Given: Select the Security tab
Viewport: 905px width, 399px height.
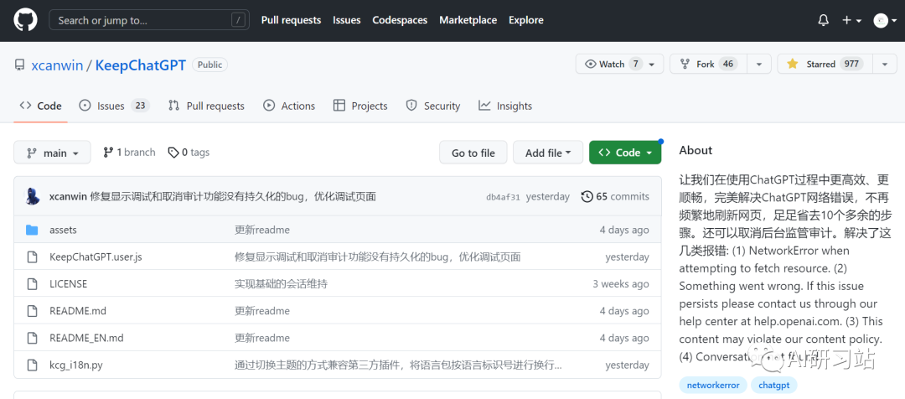Looking at the screenshot, I should coord(433,106).
